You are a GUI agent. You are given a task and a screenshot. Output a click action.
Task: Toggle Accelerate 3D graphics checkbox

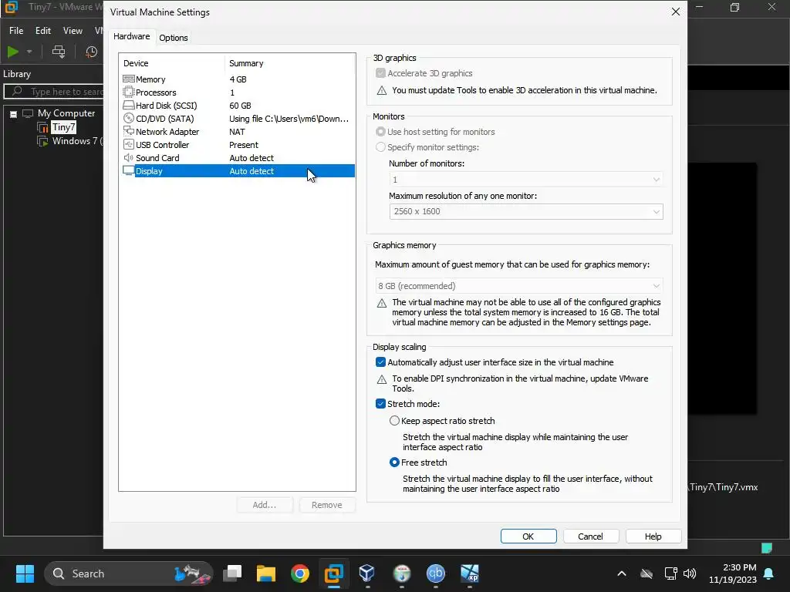(381, 73)
